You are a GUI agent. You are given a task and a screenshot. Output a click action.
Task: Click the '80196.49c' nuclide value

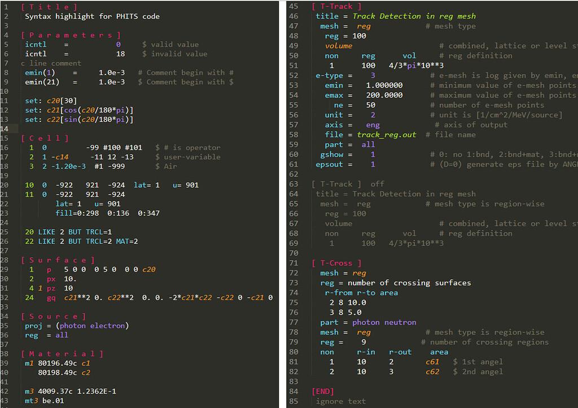click(x=58, y=363)
